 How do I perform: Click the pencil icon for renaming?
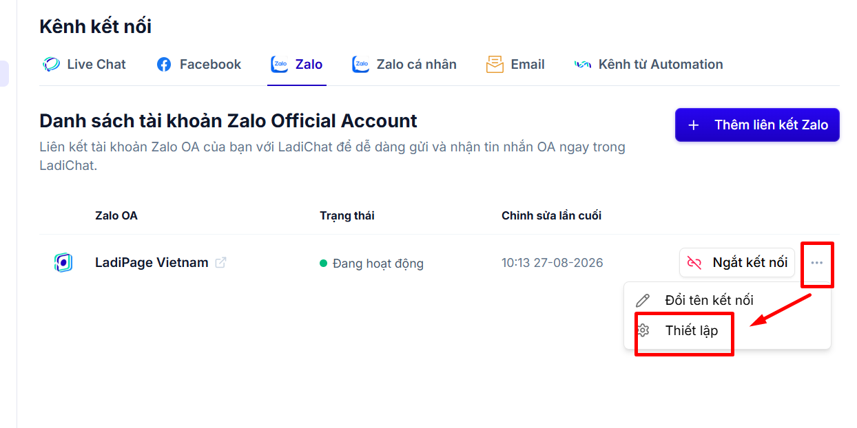[x=643, y=301]
